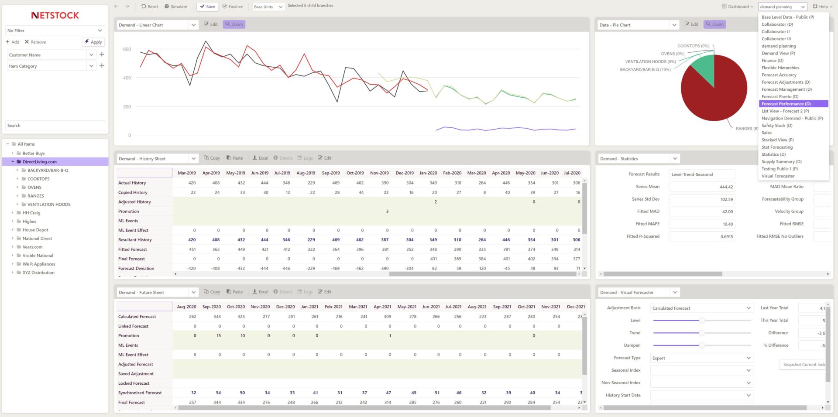Open the No Filter dropdown
Viewport: 838px width, 417px height.
[55, 31]
